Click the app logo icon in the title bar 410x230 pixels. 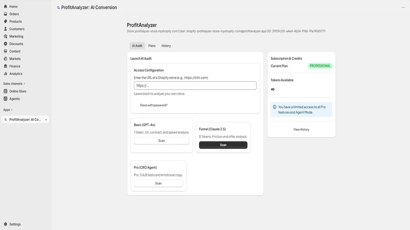(58, 8)
